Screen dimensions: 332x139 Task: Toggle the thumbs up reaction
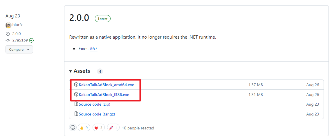click(x=84, y=128)
